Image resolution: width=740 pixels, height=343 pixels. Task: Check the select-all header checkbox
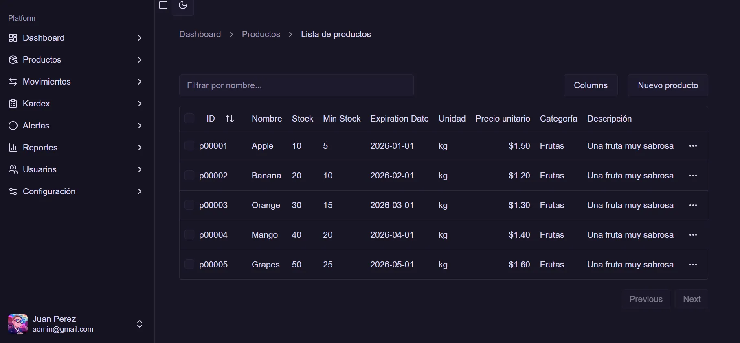pyautogui.click(x=189, y=119)
